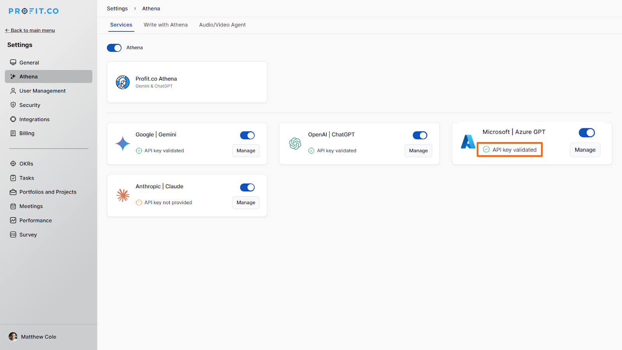622x350 pixels.
Task: Click the User Management person icon
Action: coord(13,91)
